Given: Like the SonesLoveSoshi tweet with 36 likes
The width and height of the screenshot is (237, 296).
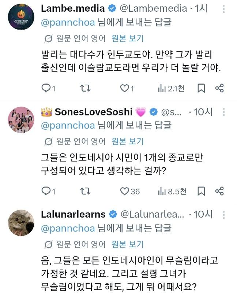Looking at the screenshot, I should click(x=130, y=191).
